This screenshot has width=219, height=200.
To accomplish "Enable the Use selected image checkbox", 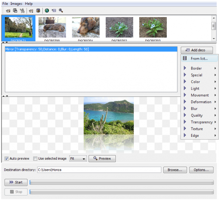I will pyautogui.click(x=35, y=159).
